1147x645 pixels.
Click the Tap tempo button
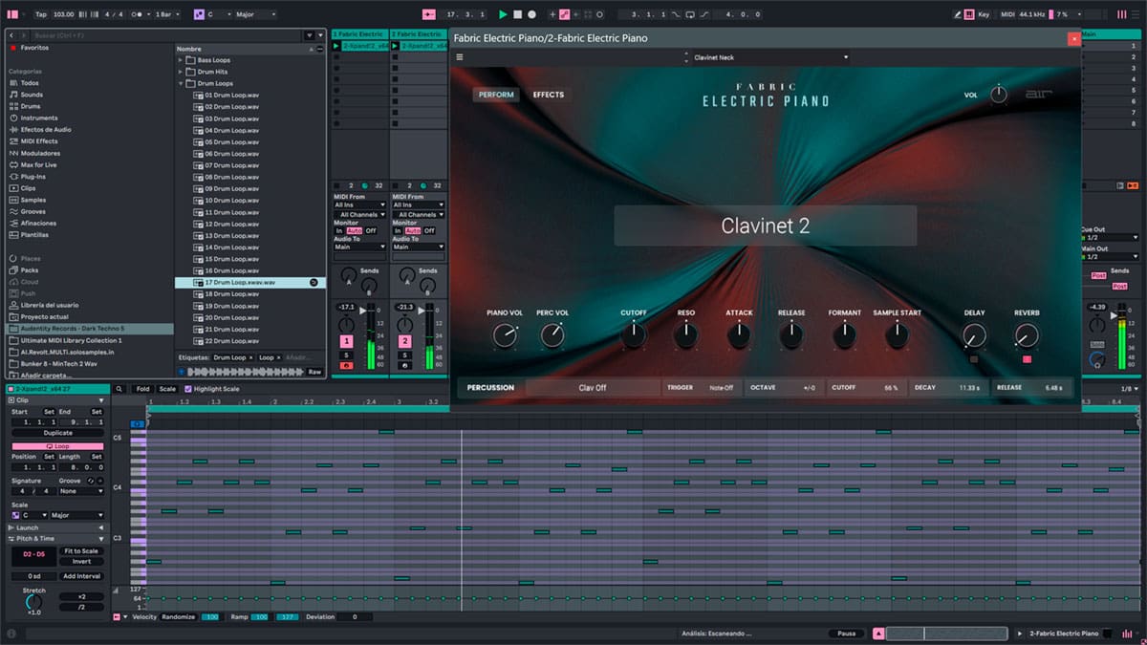pyautogui.click(x=40, y=14)
